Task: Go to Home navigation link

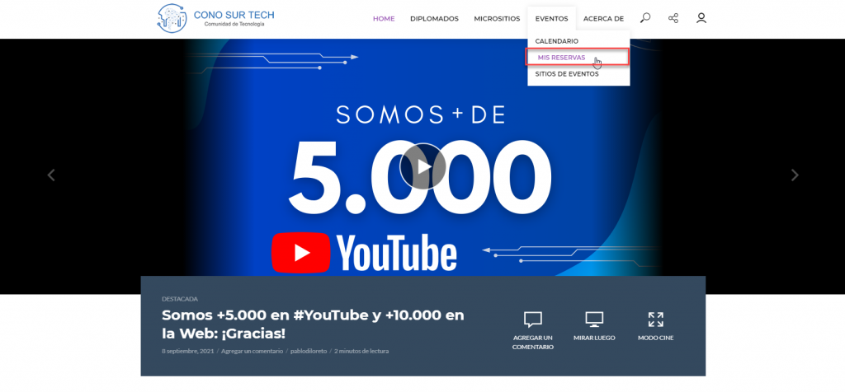Action: coord(384,18)
